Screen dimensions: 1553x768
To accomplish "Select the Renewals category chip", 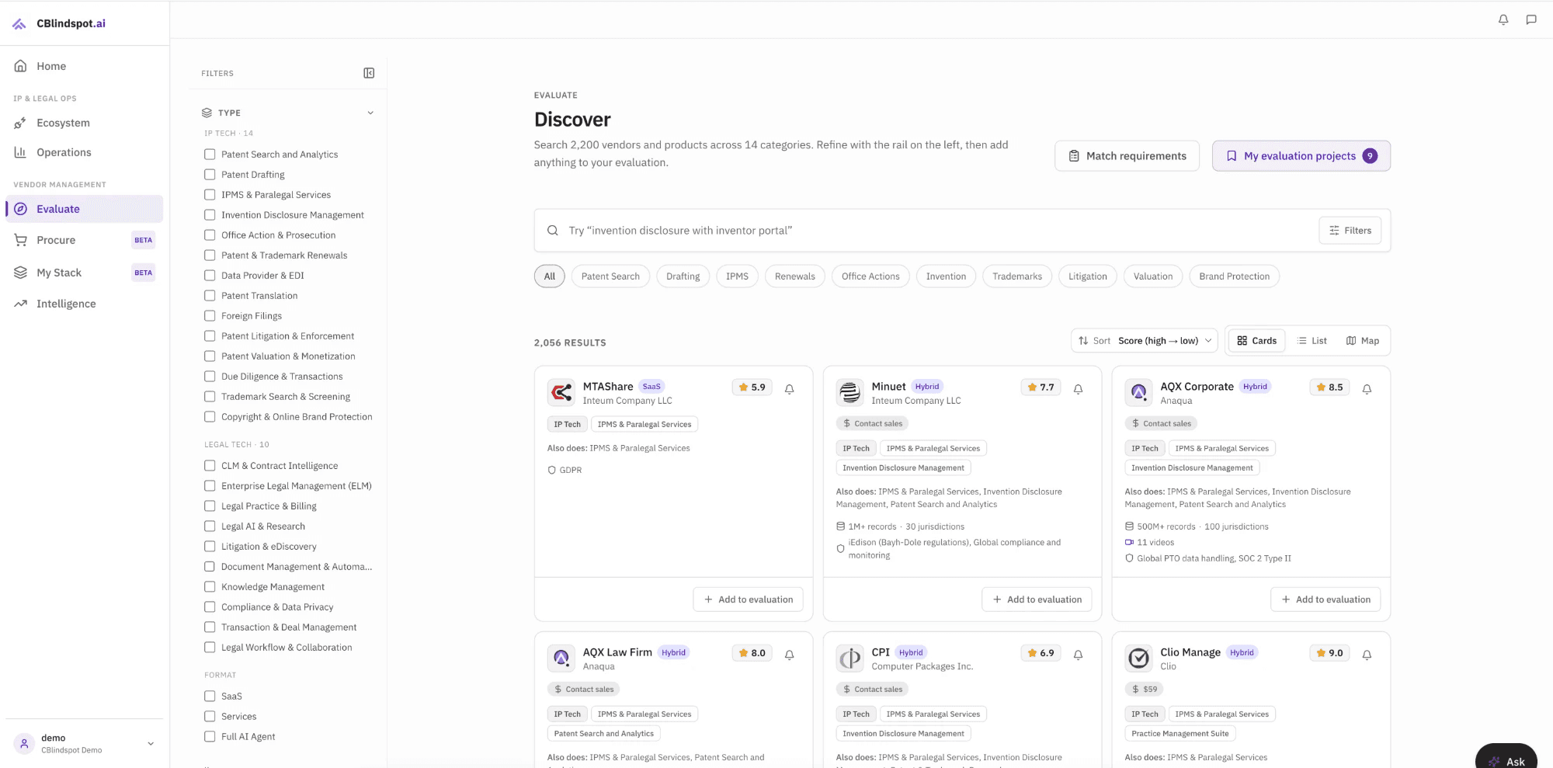I will click(x=795, y=276).
